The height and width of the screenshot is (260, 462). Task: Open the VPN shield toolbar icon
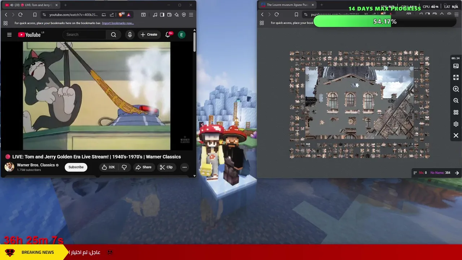point(184,15)
